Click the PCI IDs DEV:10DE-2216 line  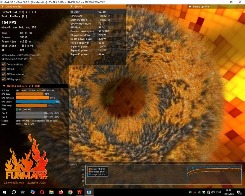(x=28, y=90)
